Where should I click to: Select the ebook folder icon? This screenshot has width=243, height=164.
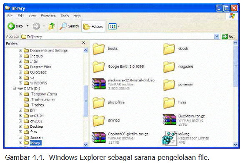point(169,49)
